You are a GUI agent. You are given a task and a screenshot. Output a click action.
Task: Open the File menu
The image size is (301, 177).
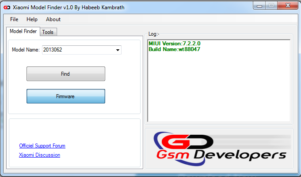[14, 19]
